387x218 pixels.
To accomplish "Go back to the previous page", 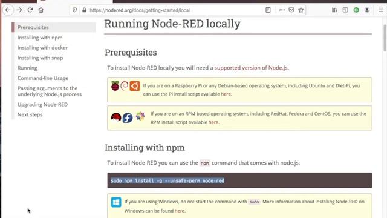I will [8, 10].
